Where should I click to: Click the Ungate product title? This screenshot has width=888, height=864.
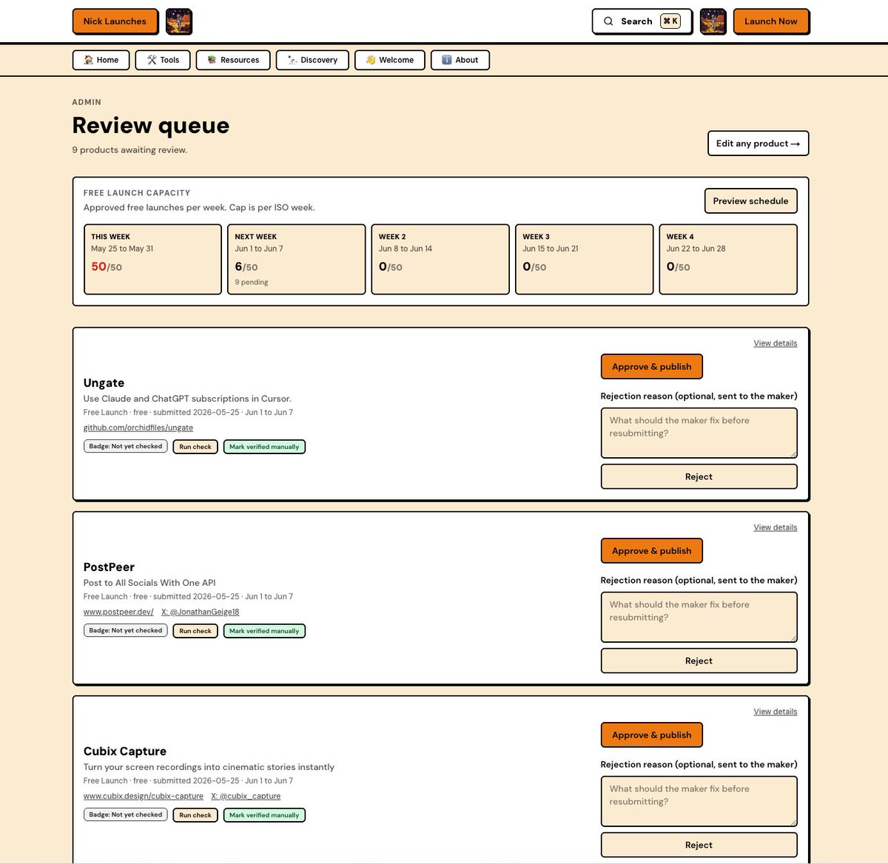104,383
